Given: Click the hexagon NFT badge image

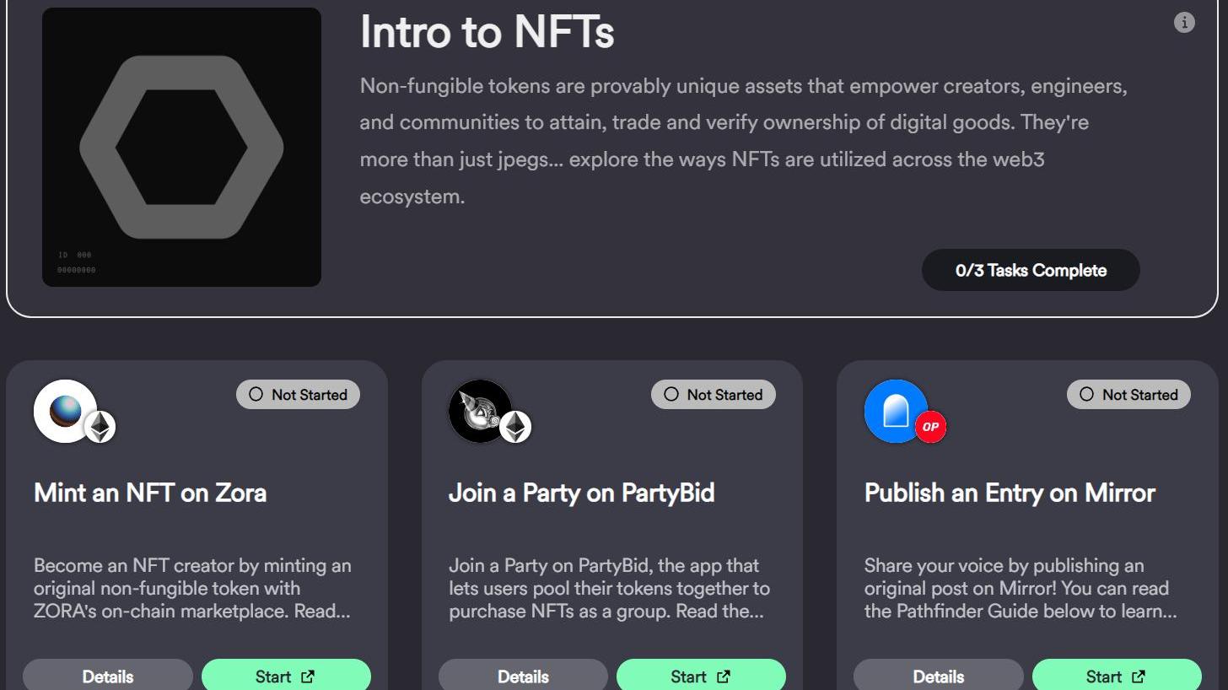Looking at the screenshot, I should pyautogui.click(x=181, y=148).
